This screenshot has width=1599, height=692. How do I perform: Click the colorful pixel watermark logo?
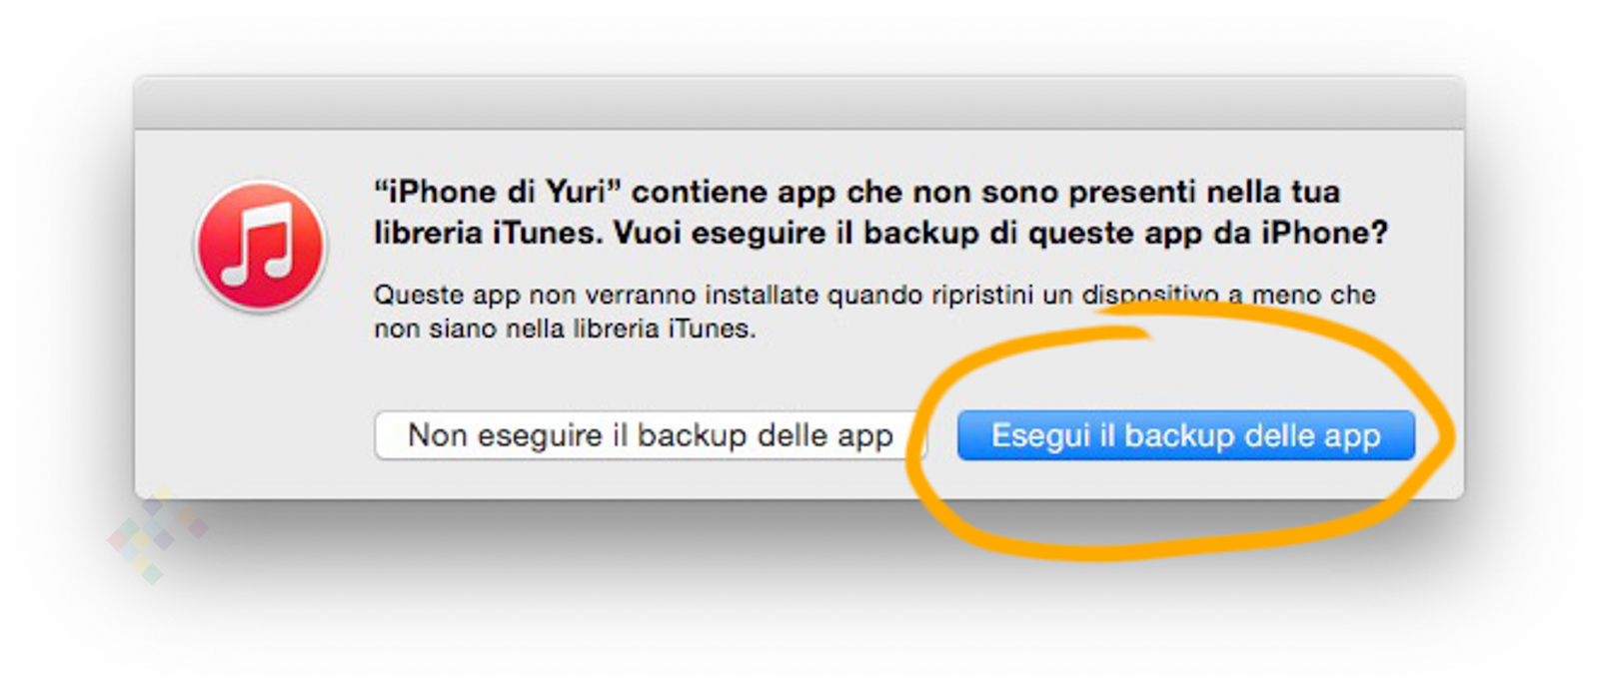point(157,534)
